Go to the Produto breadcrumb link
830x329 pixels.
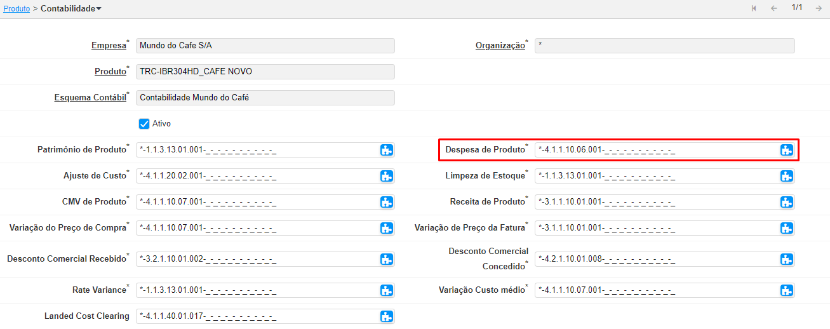17,9
